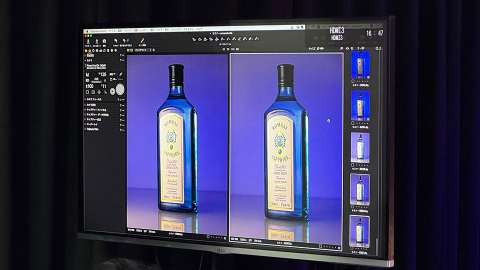Image resolution: width=480 pixels, height=270 pixels.
Task: Select the Spot removal cursor tool
Action: [228, 39]
